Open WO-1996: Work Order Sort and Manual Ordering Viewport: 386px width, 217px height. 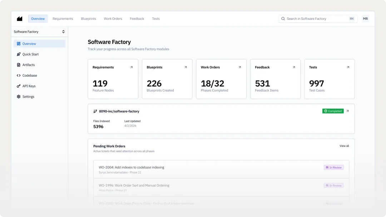click(x=221, y=187)
